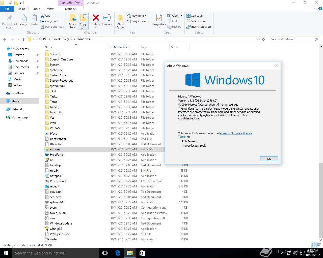The image size is (323, 258).
Task: Open the Store from the taskbar
Action: [142, 253]
